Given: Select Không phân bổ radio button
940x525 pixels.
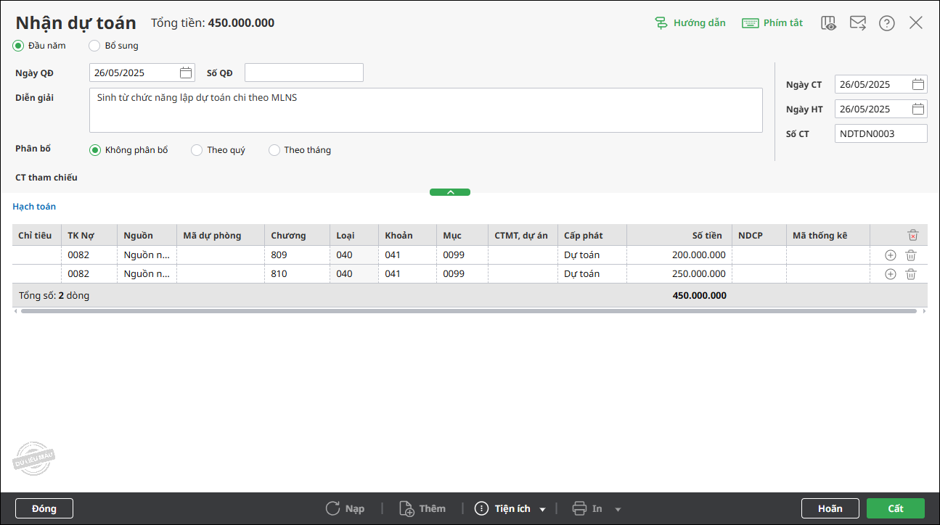Looking at the screenshot, I should point(94,150).
